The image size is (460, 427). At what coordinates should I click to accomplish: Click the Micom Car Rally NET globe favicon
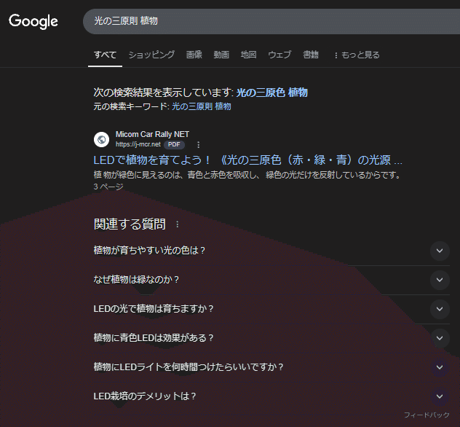tap(101, 139)
